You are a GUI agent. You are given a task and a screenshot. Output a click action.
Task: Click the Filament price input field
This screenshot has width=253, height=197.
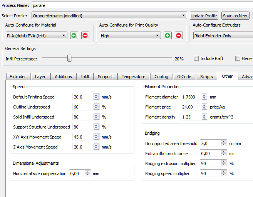click(x=191, y=107)
